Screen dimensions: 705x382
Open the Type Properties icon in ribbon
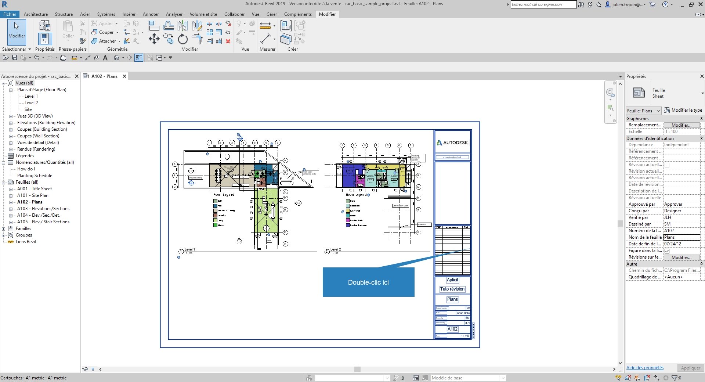tap(45, 25)
